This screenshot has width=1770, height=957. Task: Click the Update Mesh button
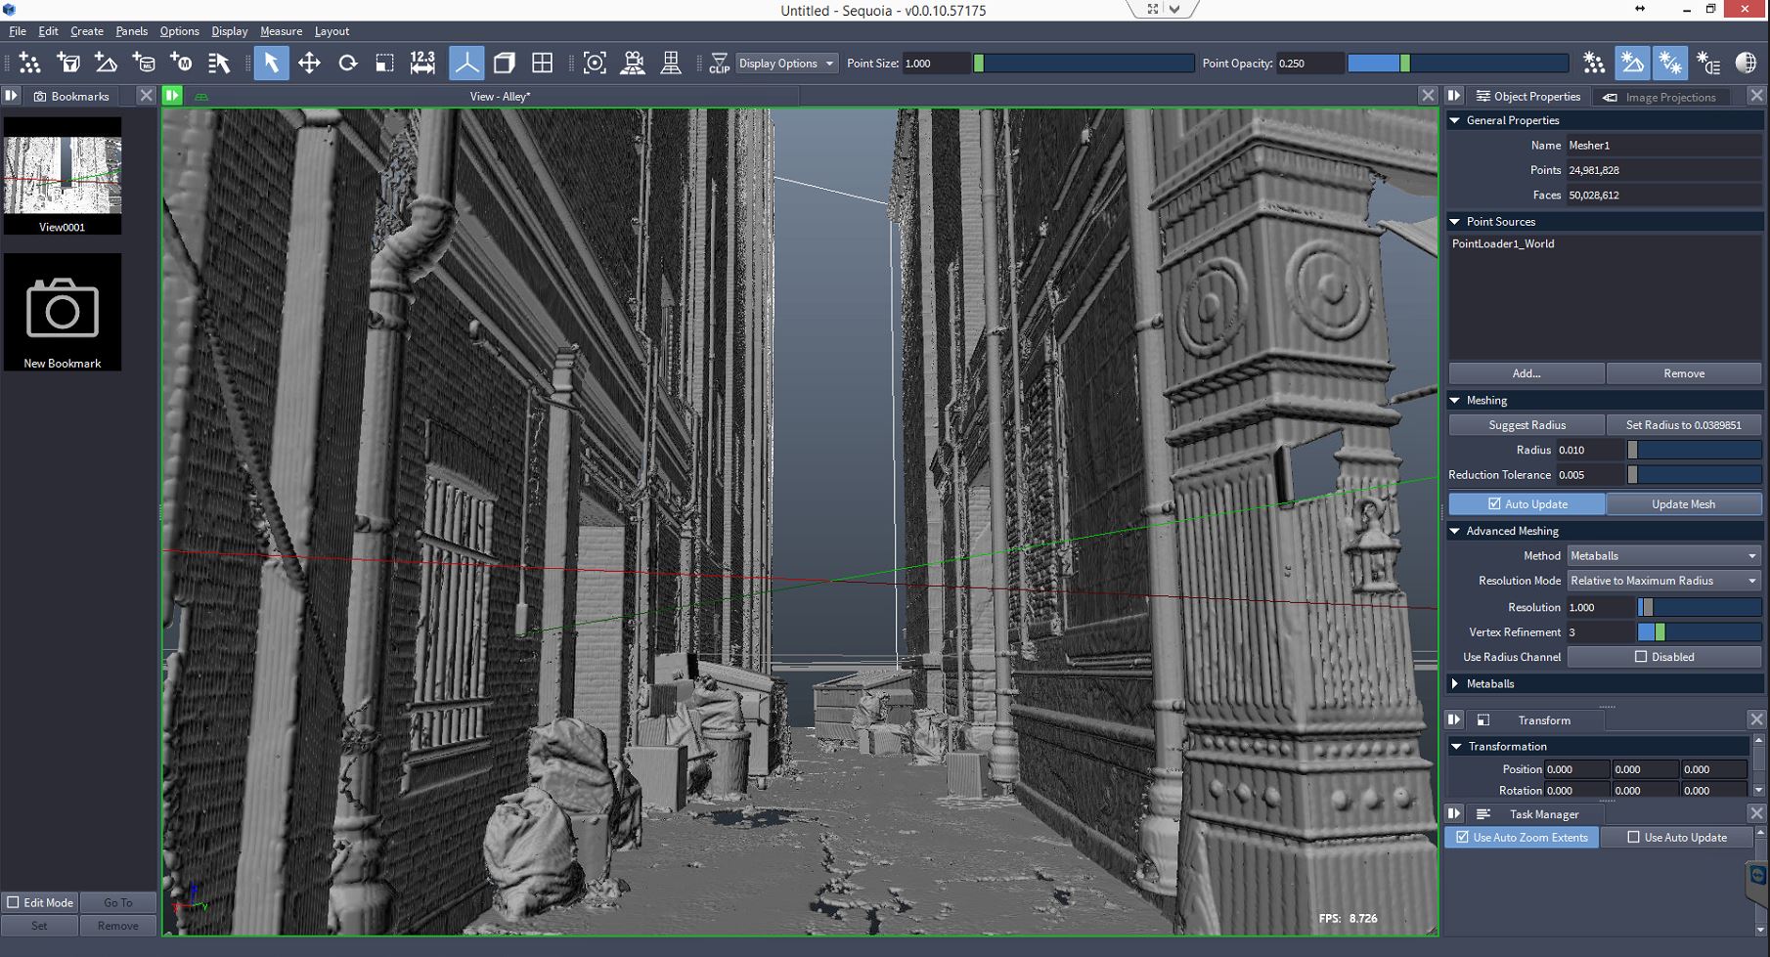pos(1683,504)
